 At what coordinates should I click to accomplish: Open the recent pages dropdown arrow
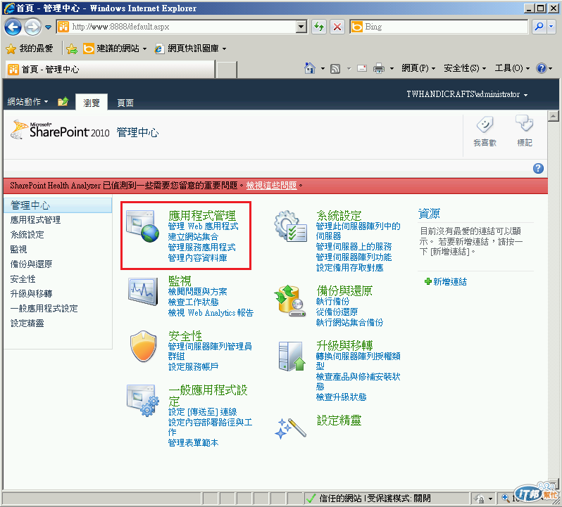(48, 27)
